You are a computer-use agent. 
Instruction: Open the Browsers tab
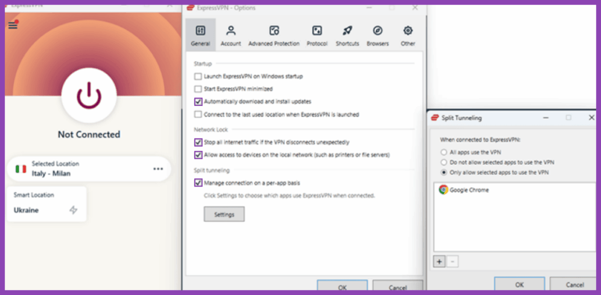[378, 35]
